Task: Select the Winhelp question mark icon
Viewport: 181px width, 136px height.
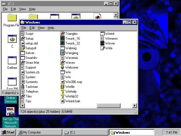Action: [x=63, y=91]
